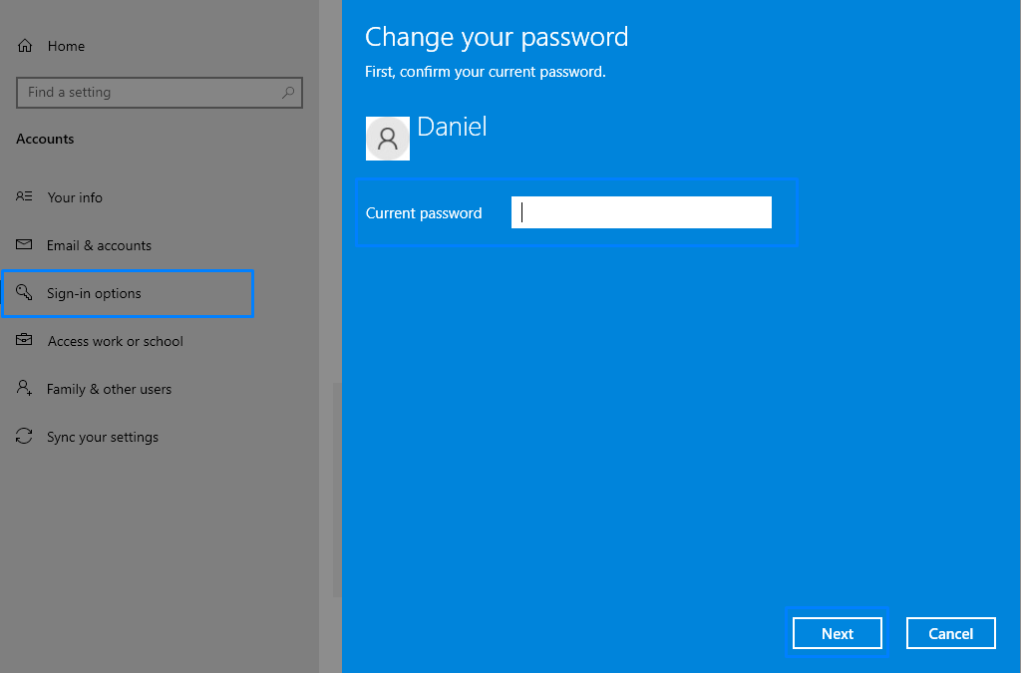The height and width of the screenshot is (673, 1021).
Task: Click the Home house icon
Action: point(25,46)
